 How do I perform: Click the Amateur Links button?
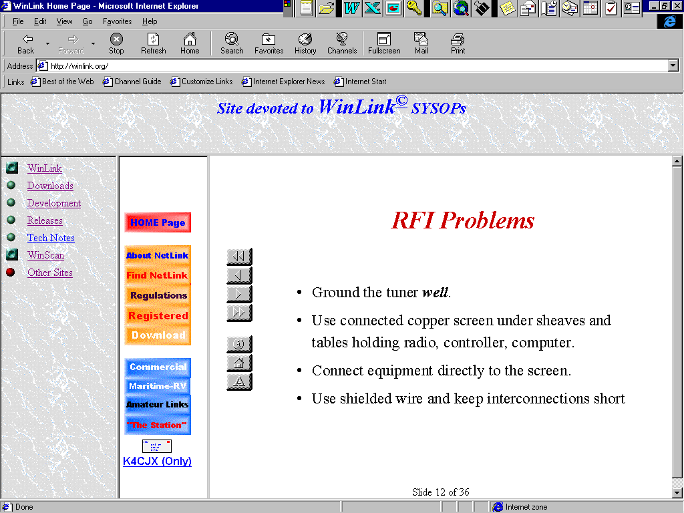pyautogui.click(x=158, y=405)
